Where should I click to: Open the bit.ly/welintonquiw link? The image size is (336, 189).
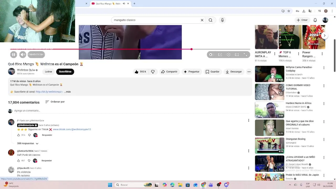(x=49, y=92)
